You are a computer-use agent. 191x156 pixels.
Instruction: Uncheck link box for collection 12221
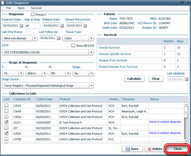click(x=7, y=122)
